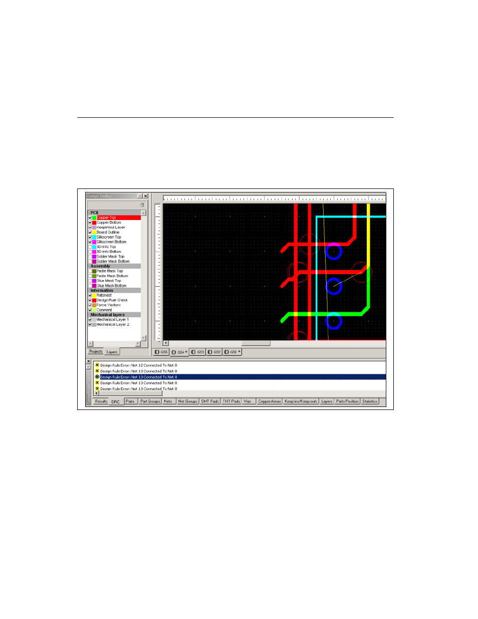Image resolution: width=478 pixels, height=619 pixels.
Task: Switch to the Results tab
Action: (101, 401)
